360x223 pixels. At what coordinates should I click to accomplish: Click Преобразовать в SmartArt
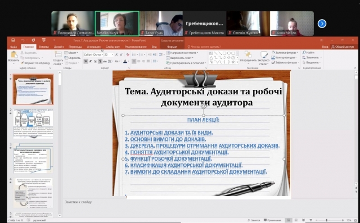186,63
